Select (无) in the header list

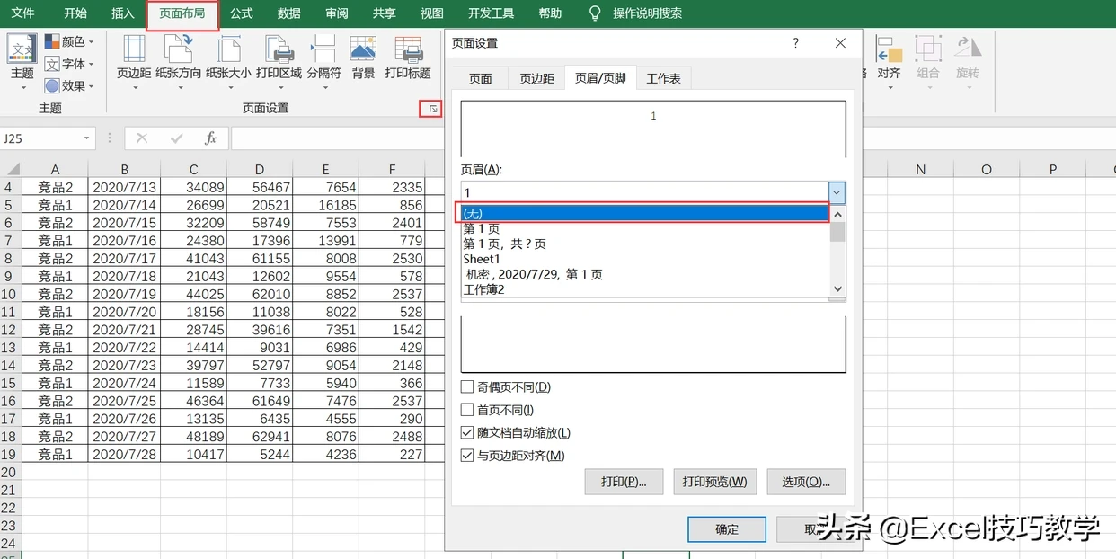pyautogui.click(x=644, y=214)
